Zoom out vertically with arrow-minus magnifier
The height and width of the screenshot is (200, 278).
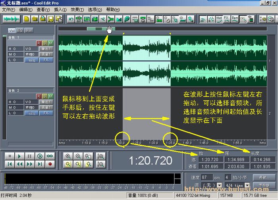pyautogui.click(x=101, y=164)
